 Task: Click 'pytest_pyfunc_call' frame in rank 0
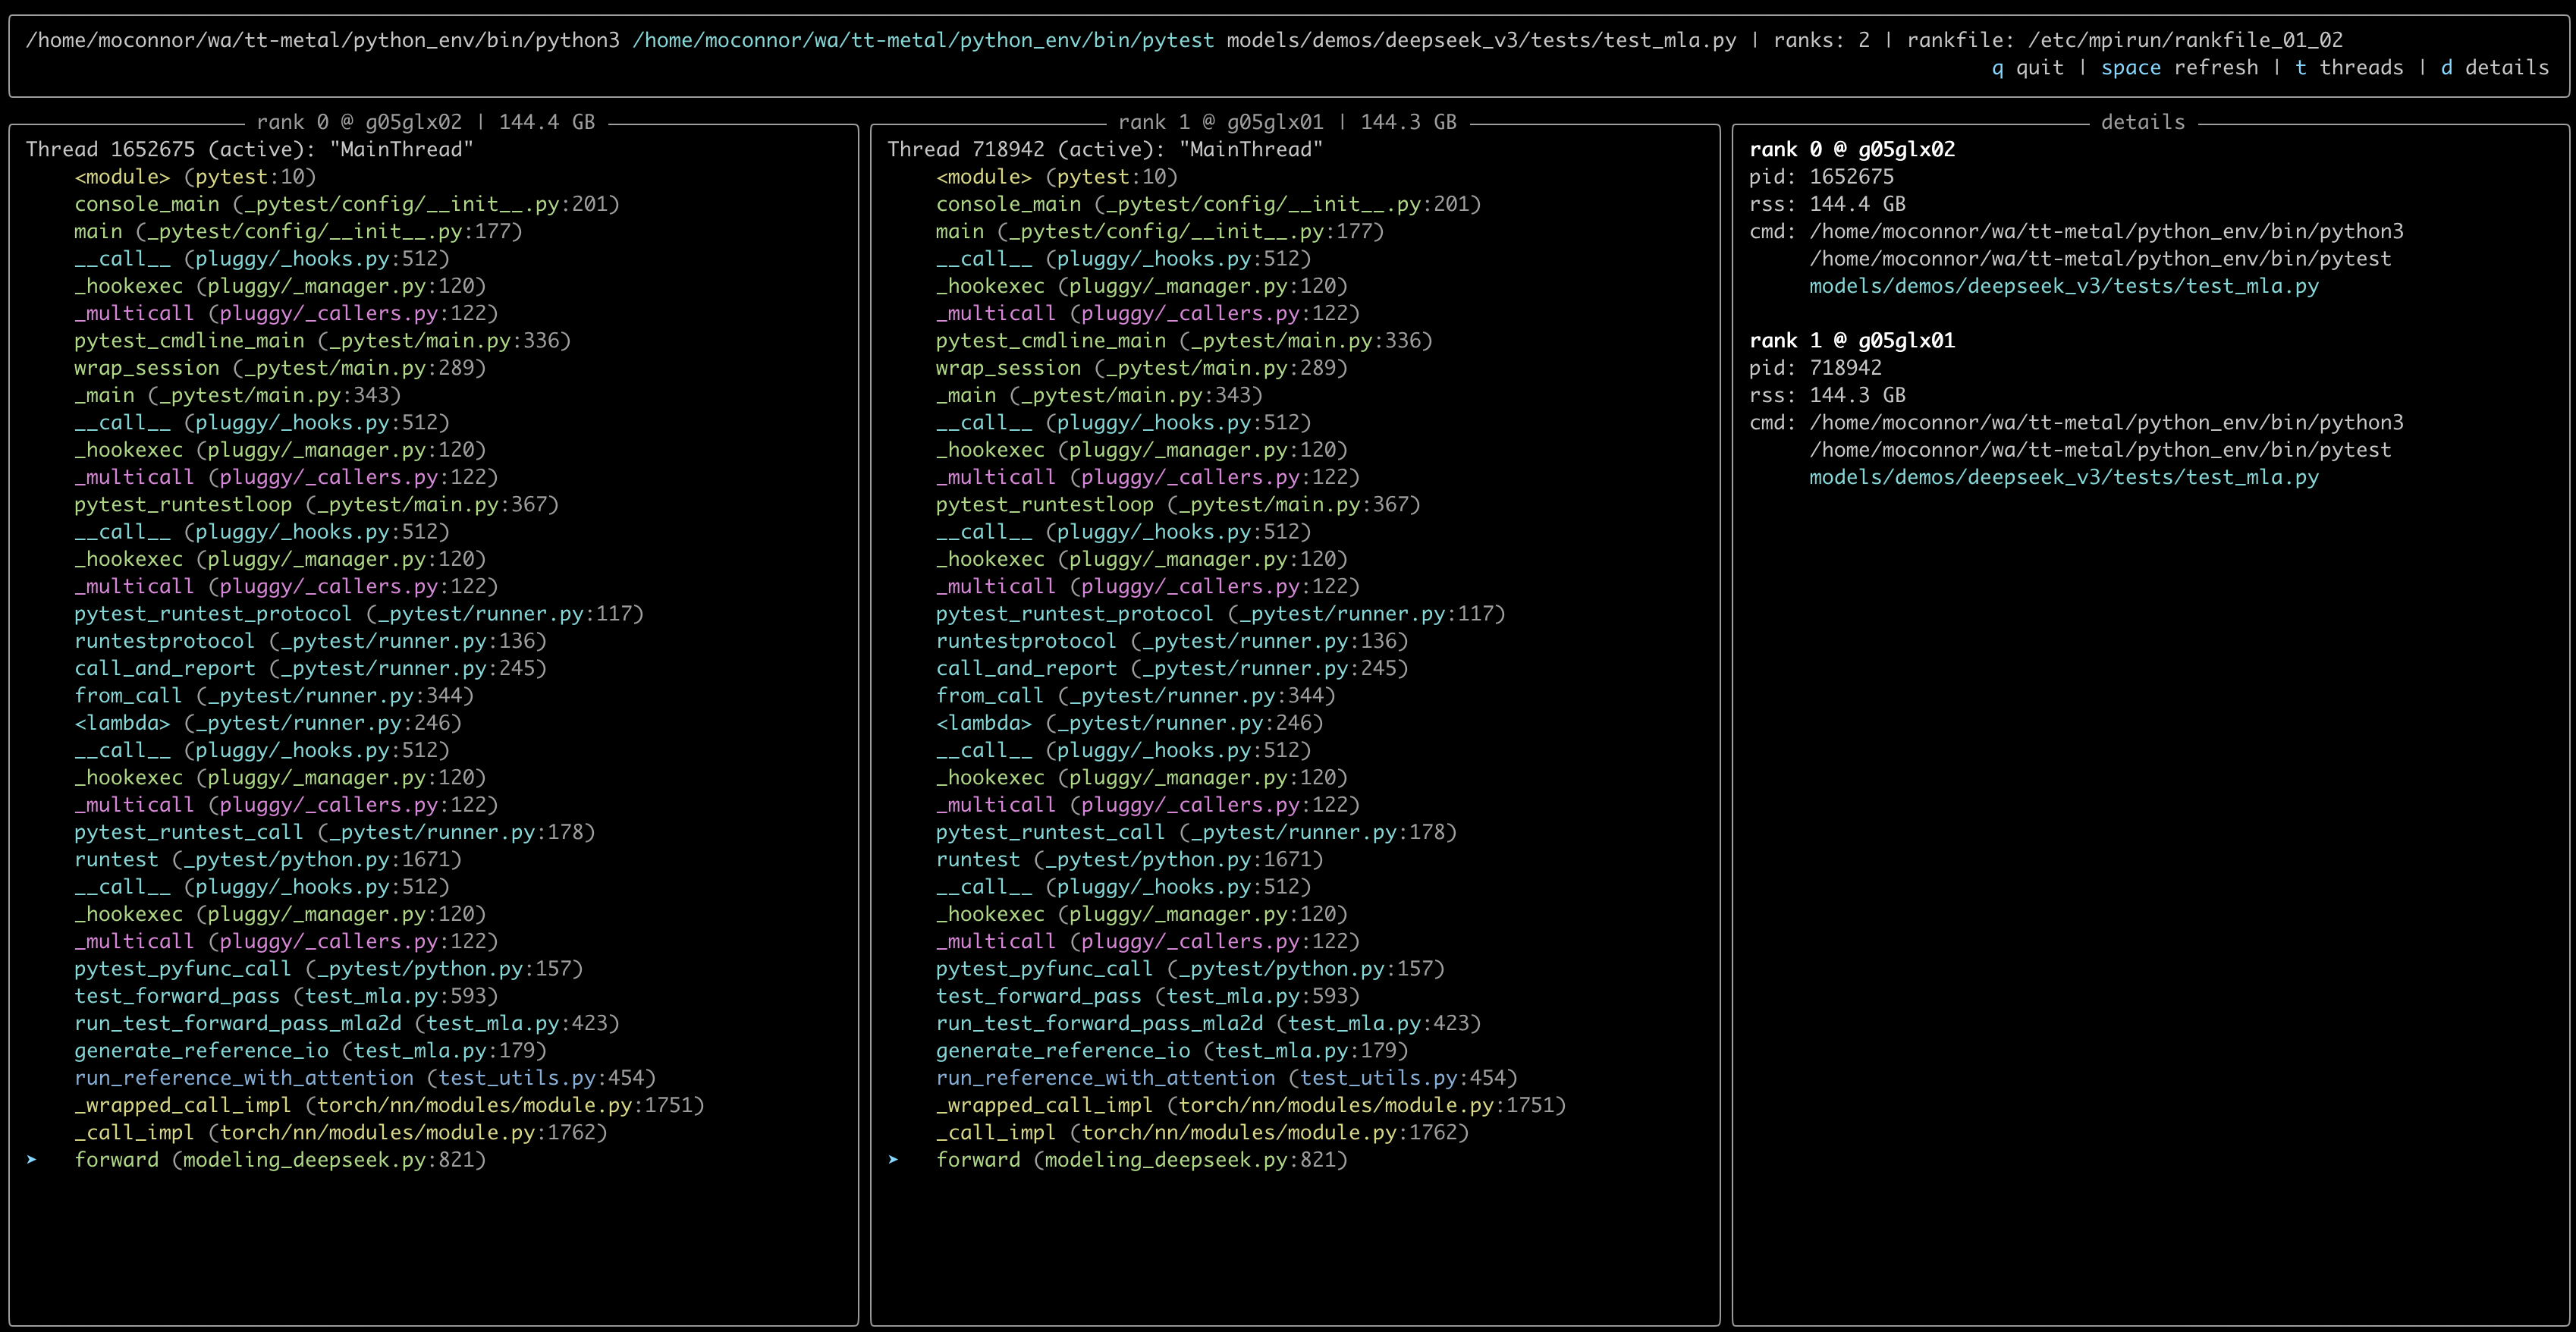tap(328, 969)
